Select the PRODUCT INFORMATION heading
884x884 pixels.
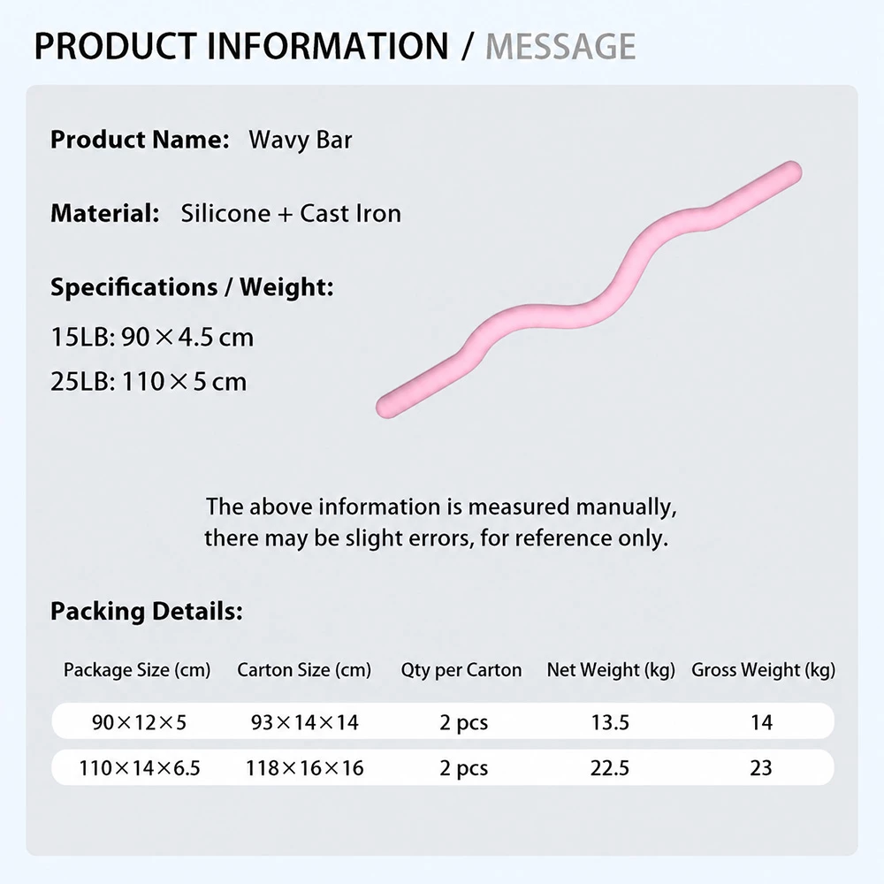[241, 46]
